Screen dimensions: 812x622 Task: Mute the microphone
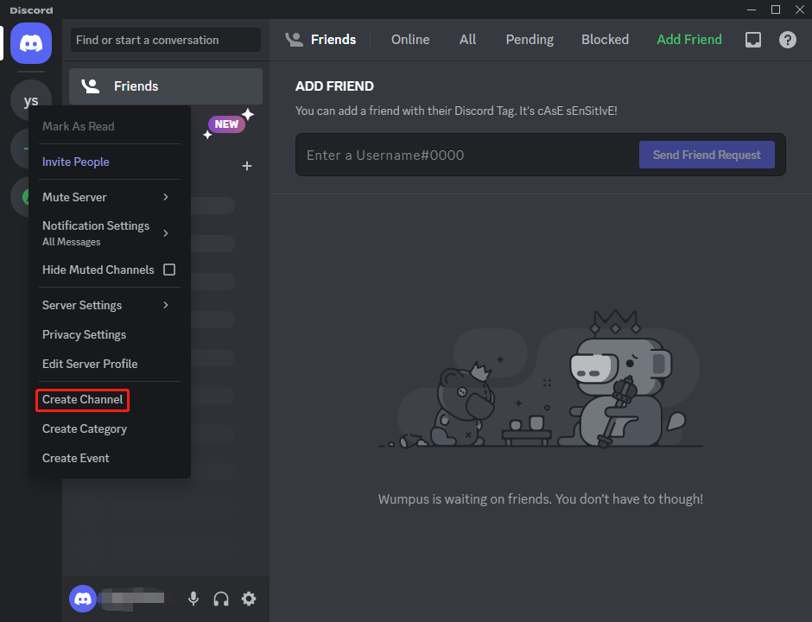click(x=193, y=599)
